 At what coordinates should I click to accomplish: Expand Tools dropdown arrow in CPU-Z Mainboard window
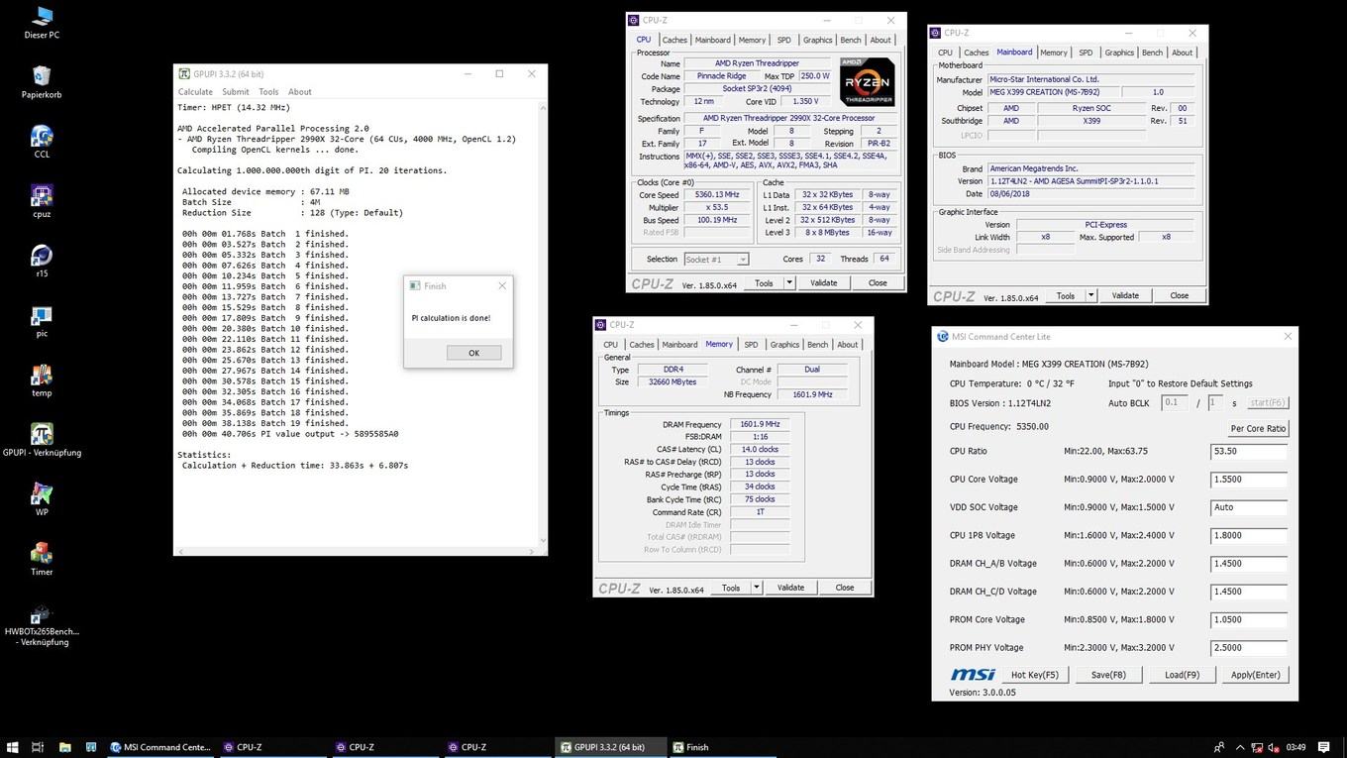coord(1091,295)
